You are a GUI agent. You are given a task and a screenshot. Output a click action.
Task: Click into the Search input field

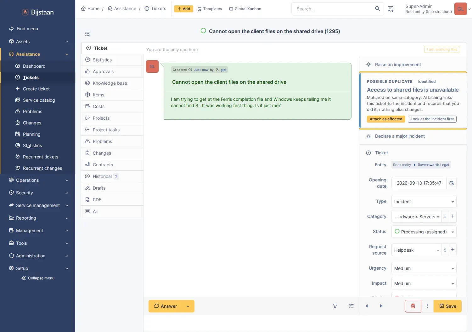tap(334, 9)
